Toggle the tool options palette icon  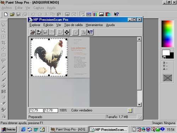tap(89, 14)
